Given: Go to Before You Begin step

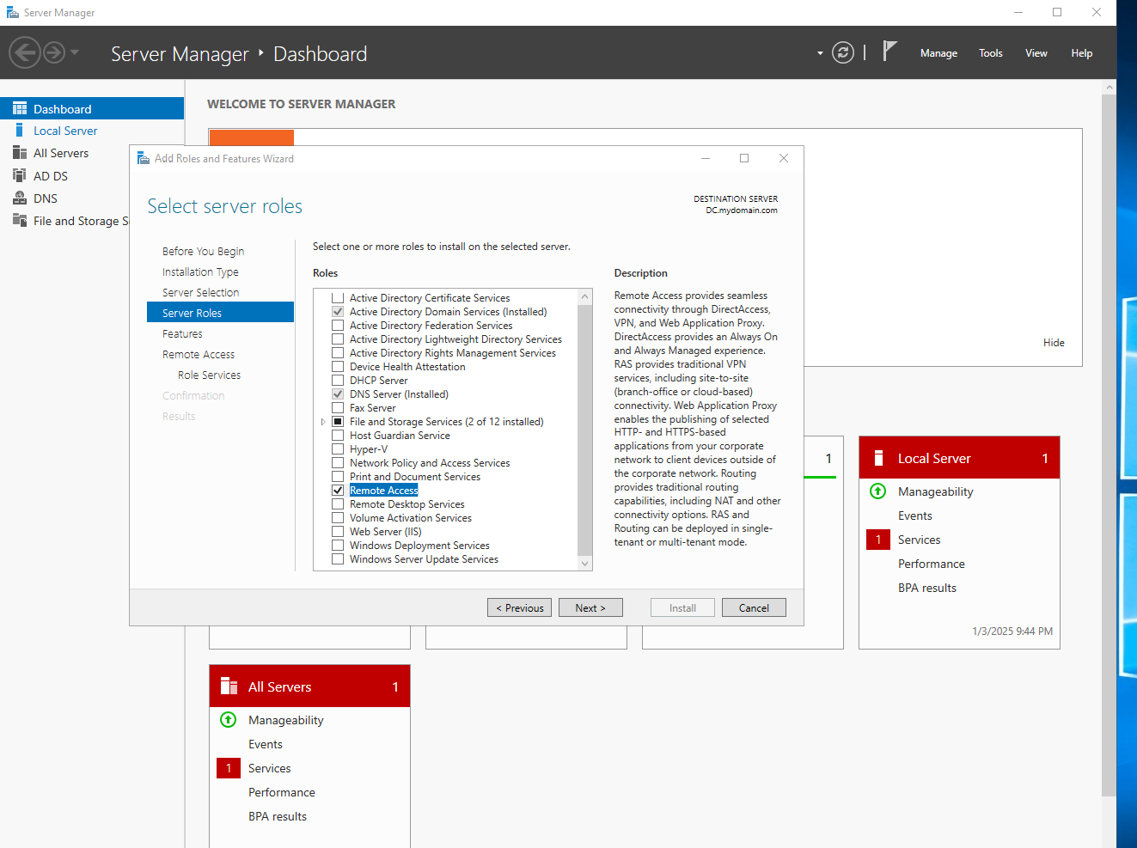Looking at the screenshot, I should 203,251.
